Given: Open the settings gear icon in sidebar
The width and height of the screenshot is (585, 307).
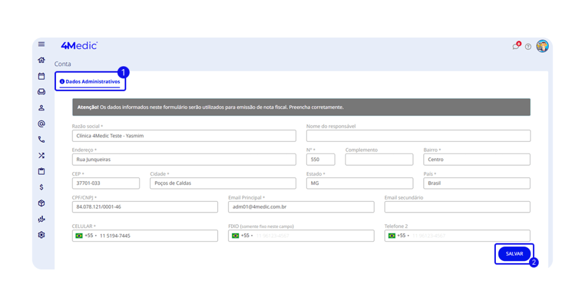Looking at the screenshot, I should [x=41, y=235].
